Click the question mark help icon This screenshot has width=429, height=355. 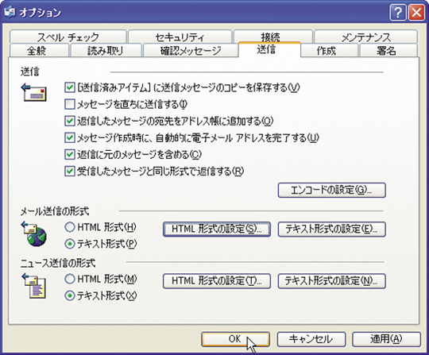(x=398, y=12)
